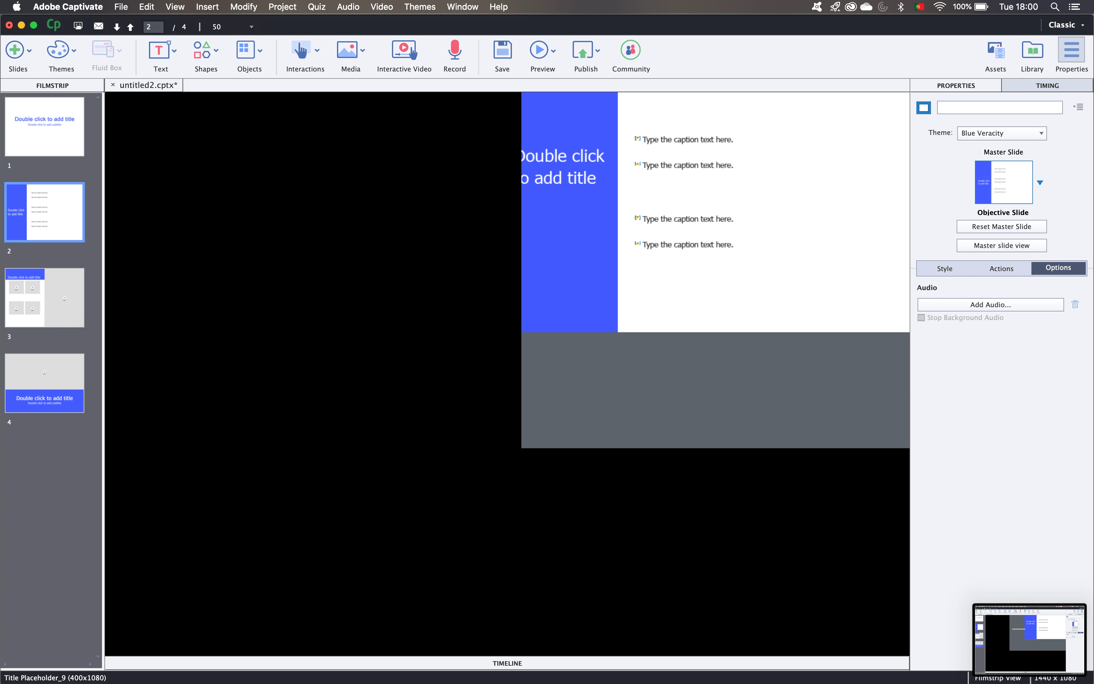Open the Quiz menu
Screen dimensions: 1094x684
click(x=317, y=7)
